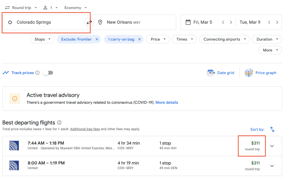Advance departure date Fri, Mar 5 forward

point(231,22)
